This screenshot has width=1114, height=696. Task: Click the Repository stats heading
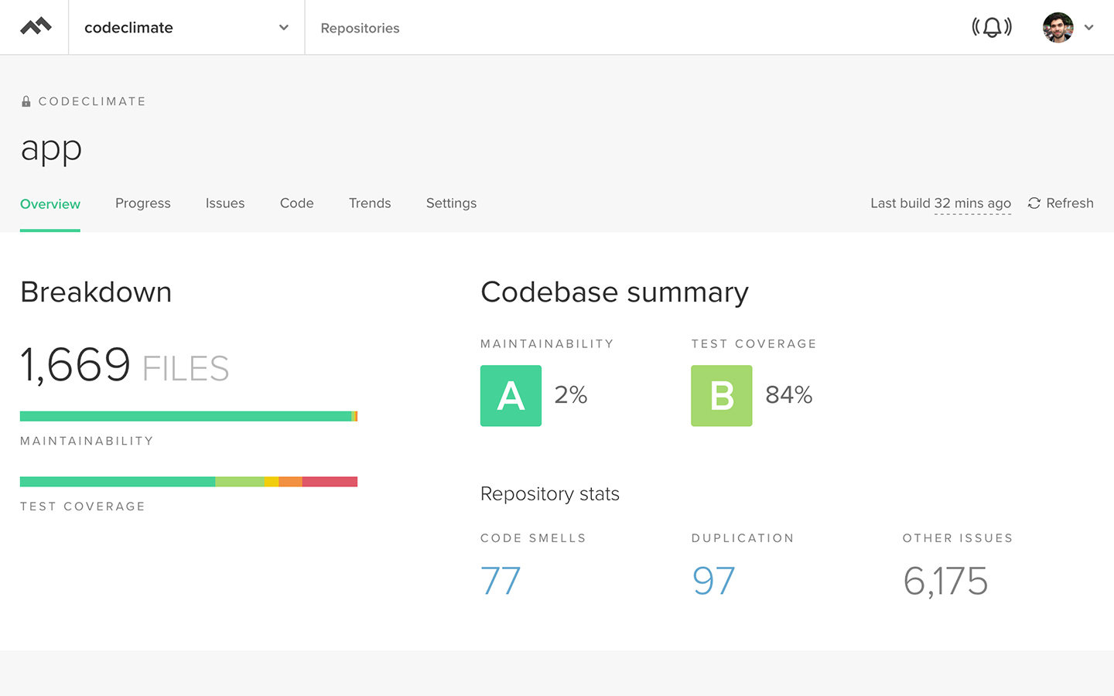(550, 494)
